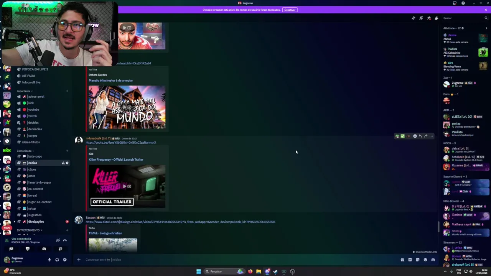The height and width of the screenshot is (276, 491).
Task: Open the dúvidas channel
Action: click(43, 123)
